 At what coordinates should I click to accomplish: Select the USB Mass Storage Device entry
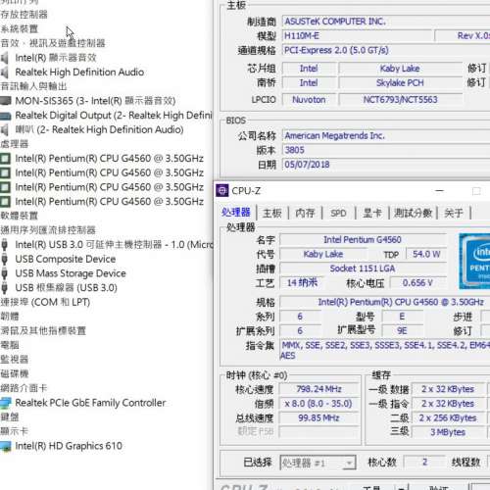pyautogui.click(x=71, y=273)
